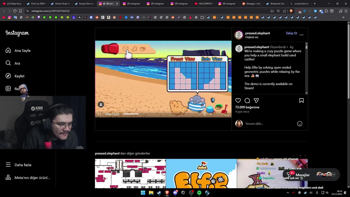Show tagged people icon on video

(x=101, y=105)
